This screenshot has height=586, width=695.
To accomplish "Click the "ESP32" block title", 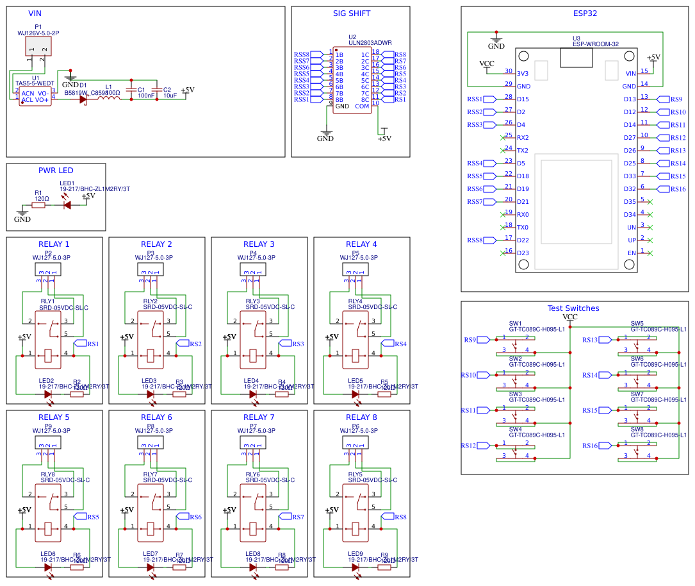I will tap(585, 13).
